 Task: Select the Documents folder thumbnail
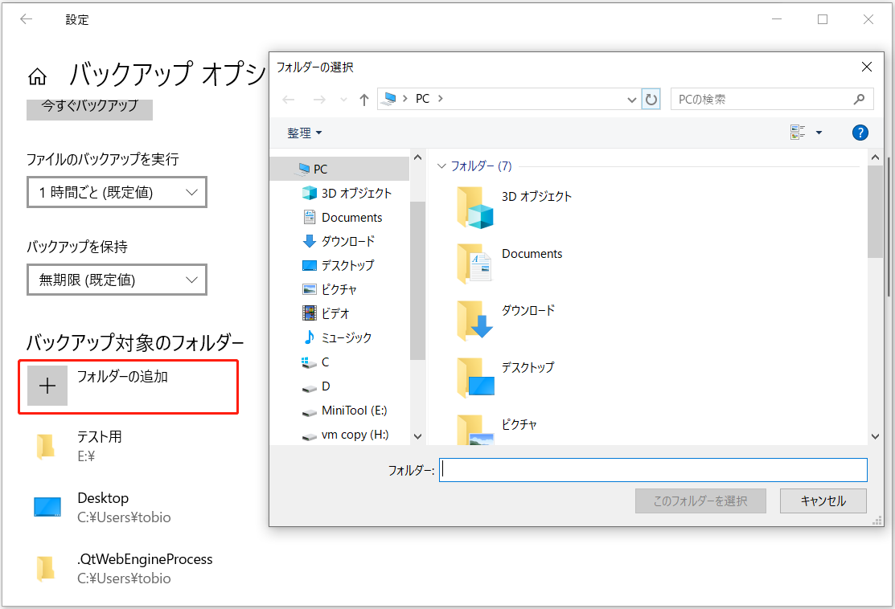pyautogui.click(x=474, y=263)
